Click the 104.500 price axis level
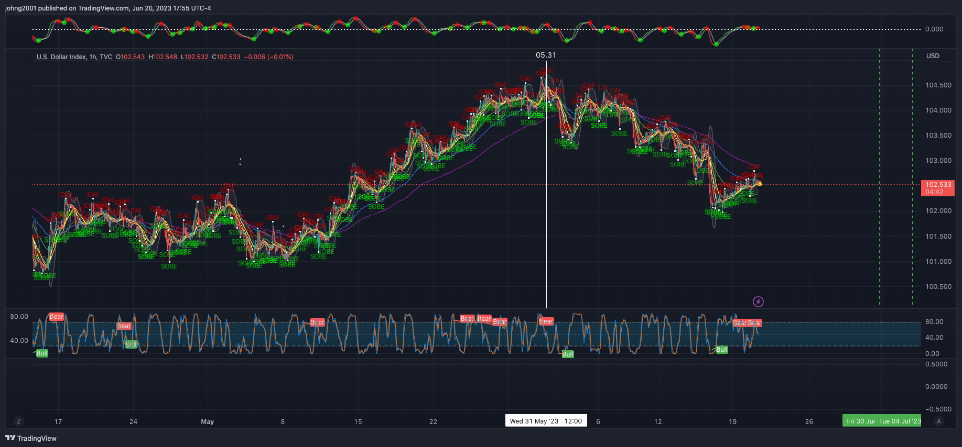The image size is (962, 447). 938,85
